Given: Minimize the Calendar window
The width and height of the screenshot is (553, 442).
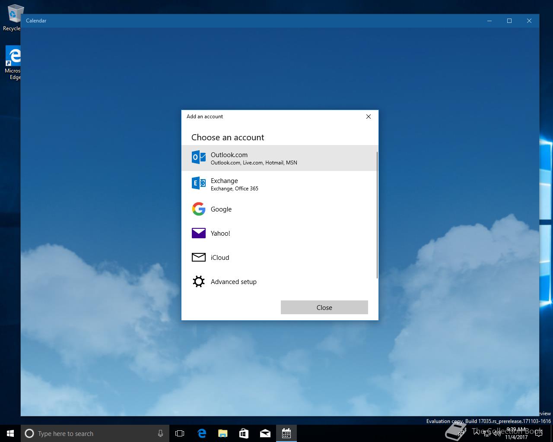Looking at the screenshot, I should 489,21.
